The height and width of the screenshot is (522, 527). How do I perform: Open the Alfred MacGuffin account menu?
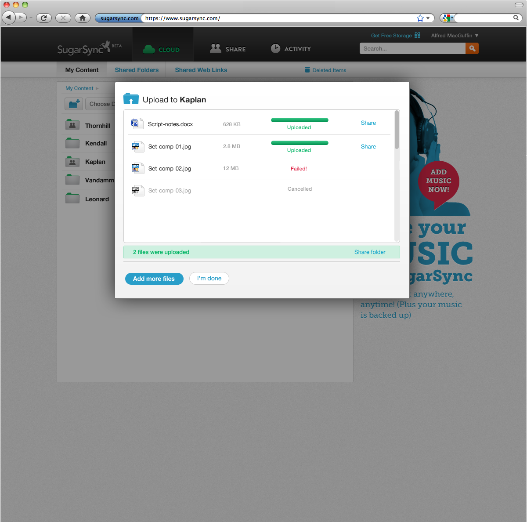[455, 36]
